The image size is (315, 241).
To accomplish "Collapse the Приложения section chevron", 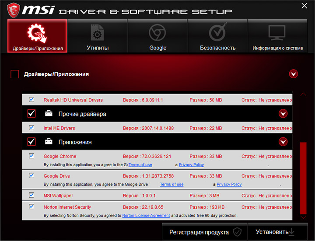I will coord(283,142).
